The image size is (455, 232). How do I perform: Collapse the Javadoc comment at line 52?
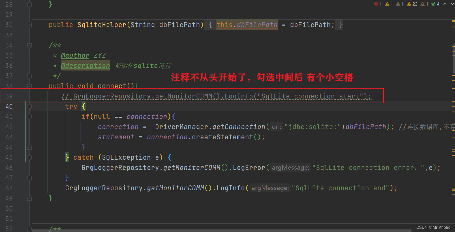pos(29,229)
